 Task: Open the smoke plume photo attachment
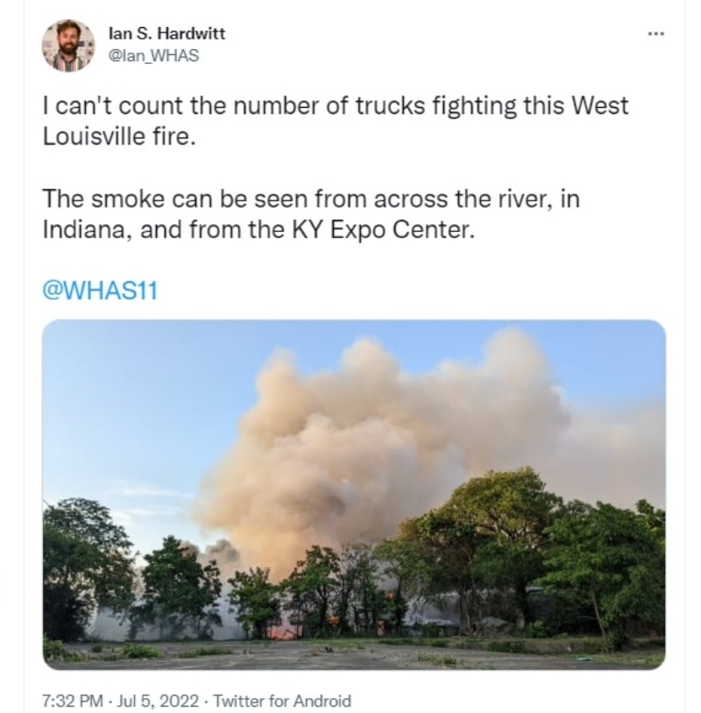click(x=354, y=494)
